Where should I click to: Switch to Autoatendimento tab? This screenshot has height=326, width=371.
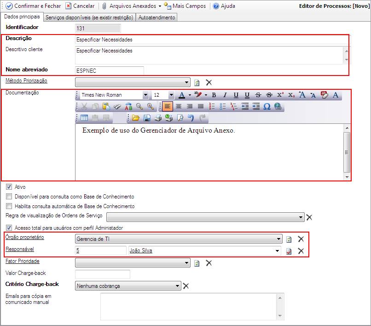coord(157,17)
